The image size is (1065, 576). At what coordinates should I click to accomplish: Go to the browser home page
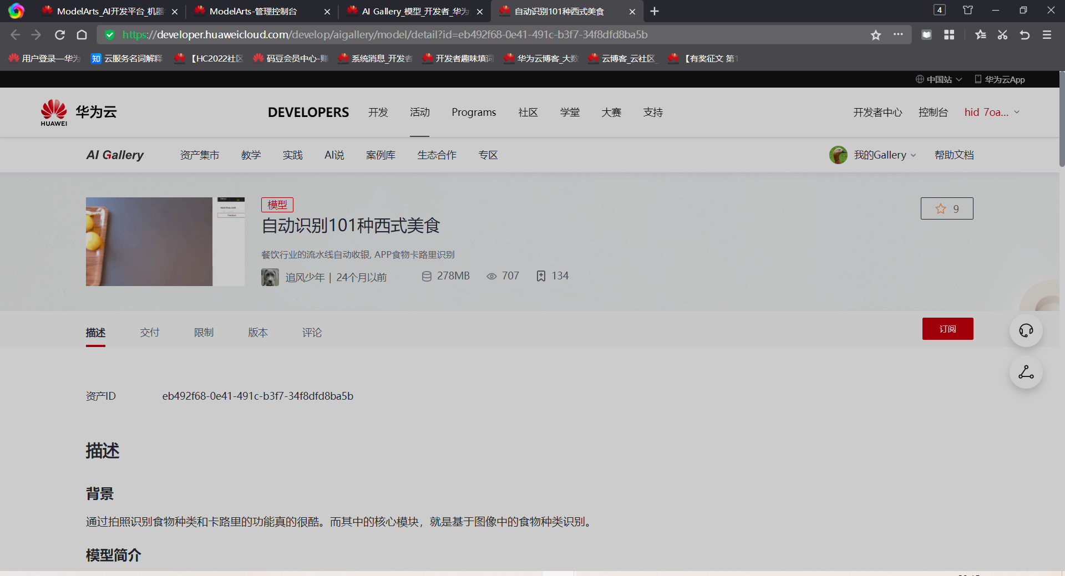82,35
